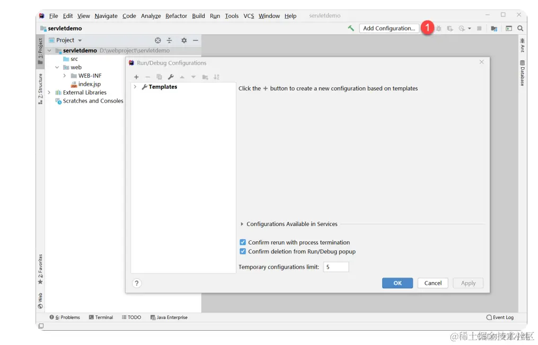Hide the Project panel with minus icon
Viewport: 538px width, 345px height.
196,40
